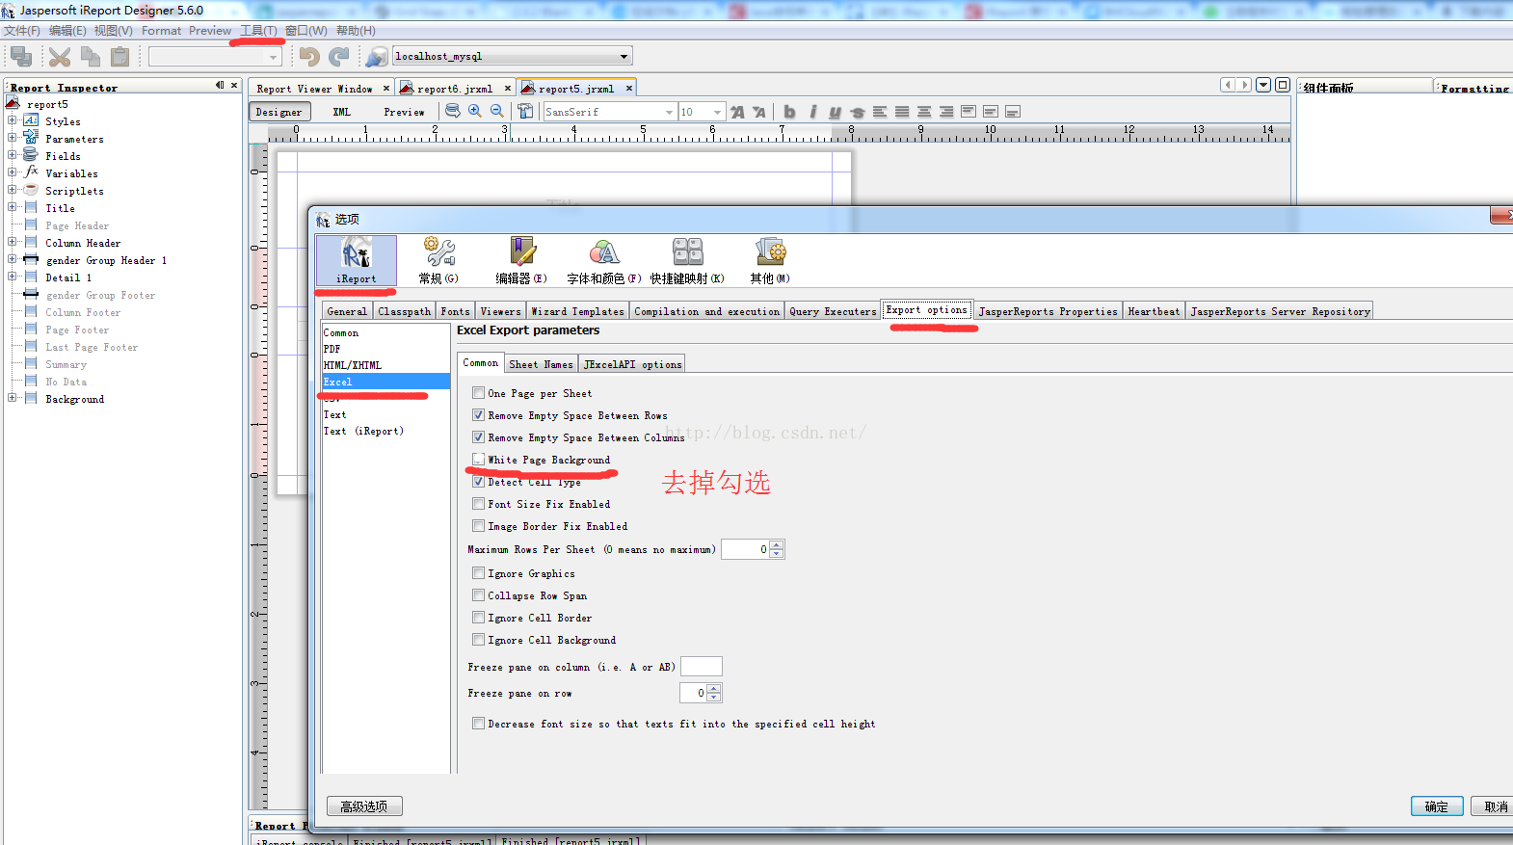The height and width of the screenshot is (845, 1513).
Task: Expand the Detail 1 band node
Action: pyautogui.click(x=12, y=277)
